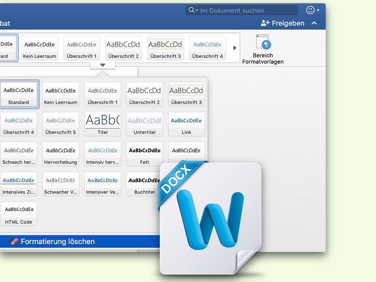This screenshot has width=376, height=282.
Task: Select Überschrift 4 in the expanded gallery
Action: 19,124
